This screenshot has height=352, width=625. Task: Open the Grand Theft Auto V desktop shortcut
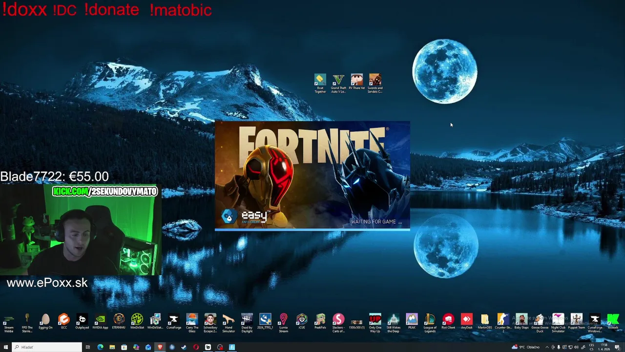click(338, 84)
